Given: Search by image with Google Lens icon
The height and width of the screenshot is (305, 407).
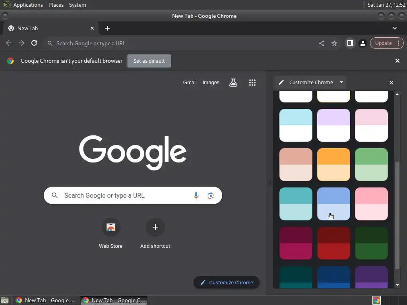Looking at the screenshot, I should pyautogui.click(x=211, y=195).
